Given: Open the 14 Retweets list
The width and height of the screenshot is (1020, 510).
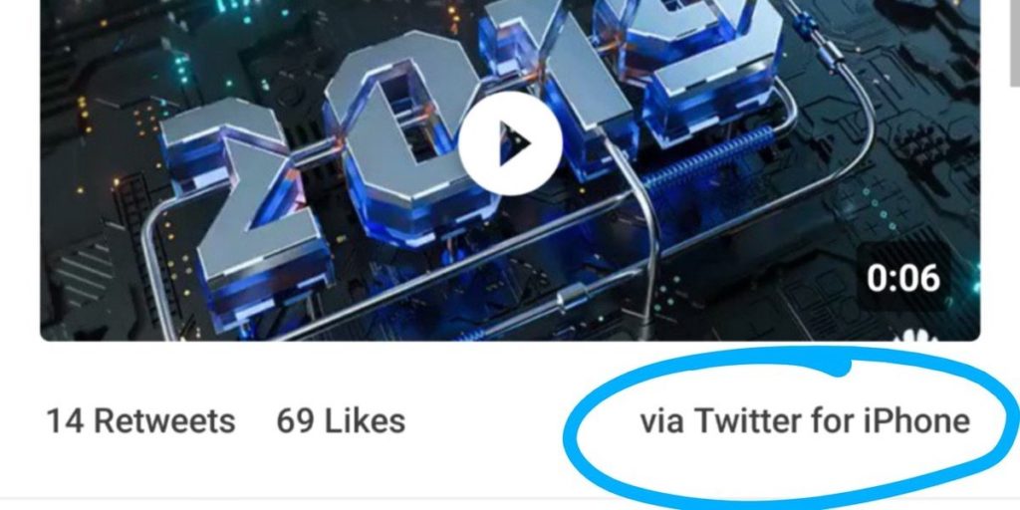Looking at the screenshot, I should (140, 421).
